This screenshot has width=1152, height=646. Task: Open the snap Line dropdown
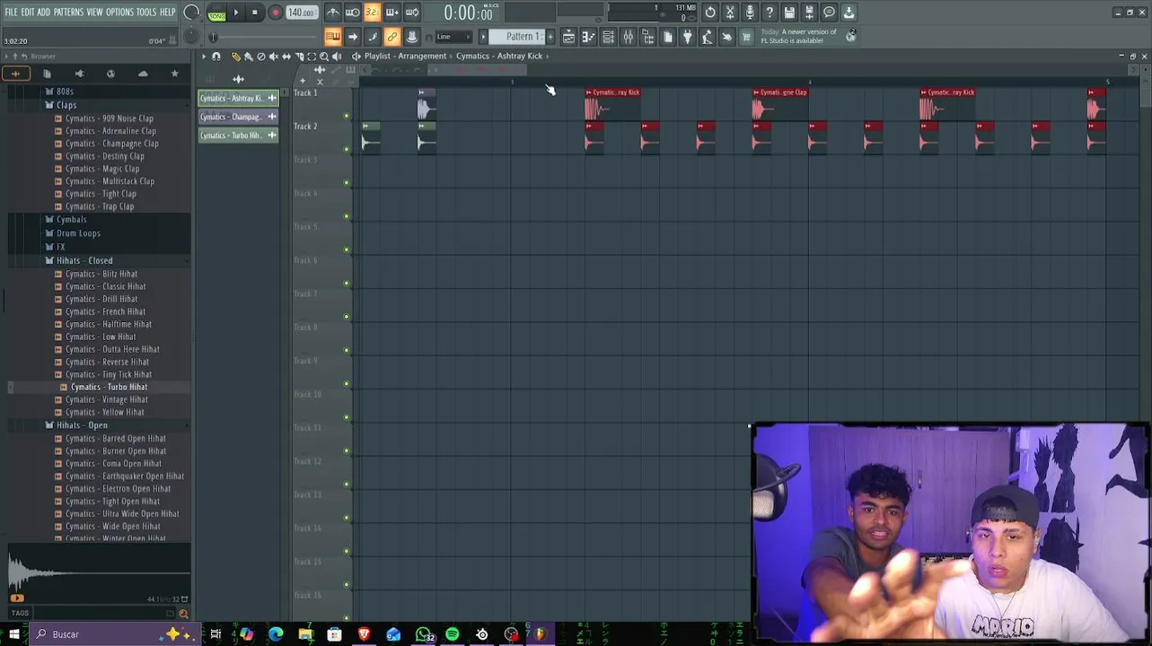click(453, 37)
